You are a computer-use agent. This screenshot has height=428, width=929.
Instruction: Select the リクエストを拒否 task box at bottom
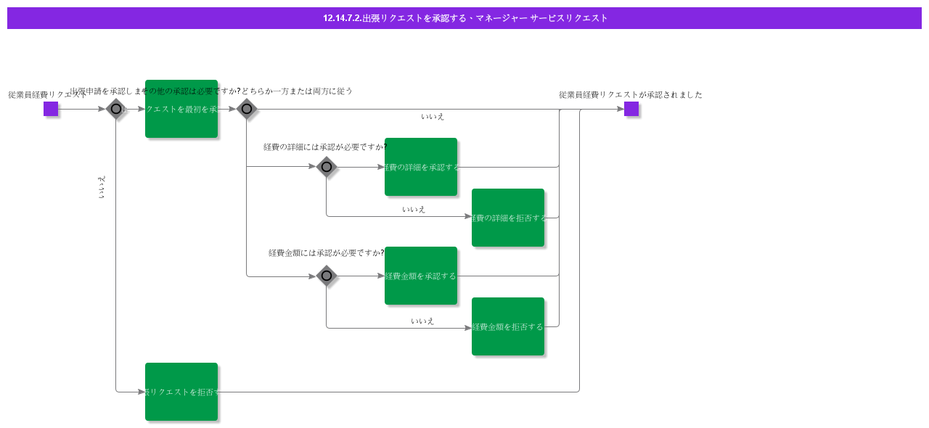pos(181,392)
